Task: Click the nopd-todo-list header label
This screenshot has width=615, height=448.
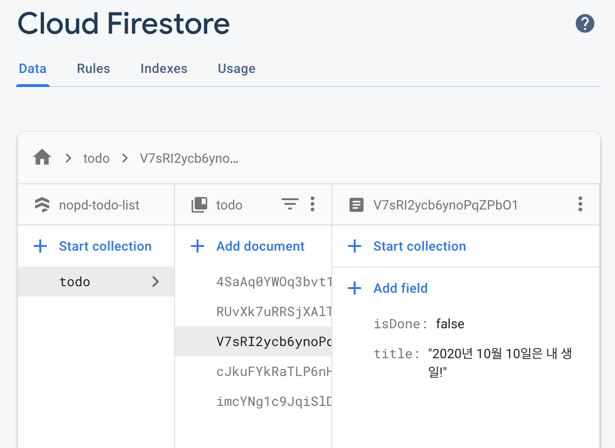Action: coord(99,205)
